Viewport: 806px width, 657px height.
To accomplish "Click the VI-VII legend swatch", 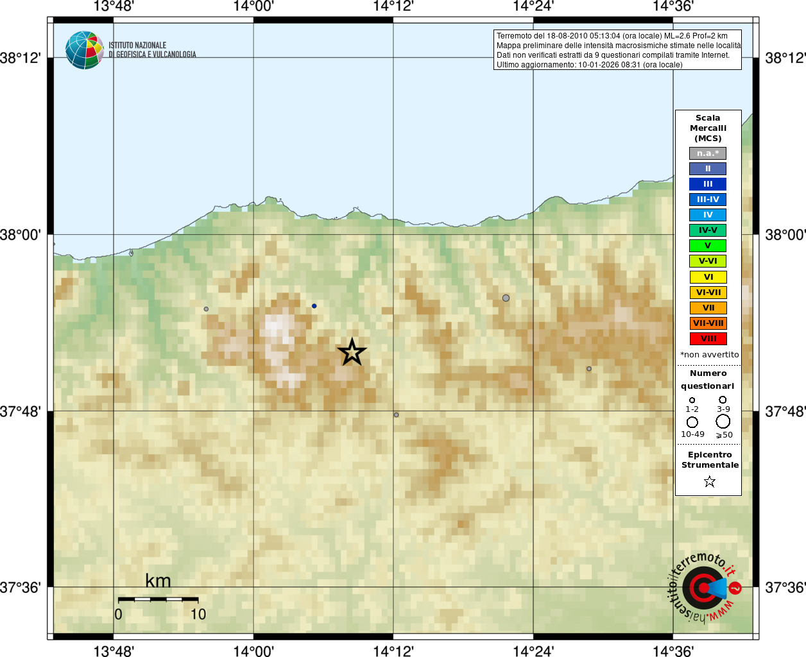I will (x=708, y=293).
